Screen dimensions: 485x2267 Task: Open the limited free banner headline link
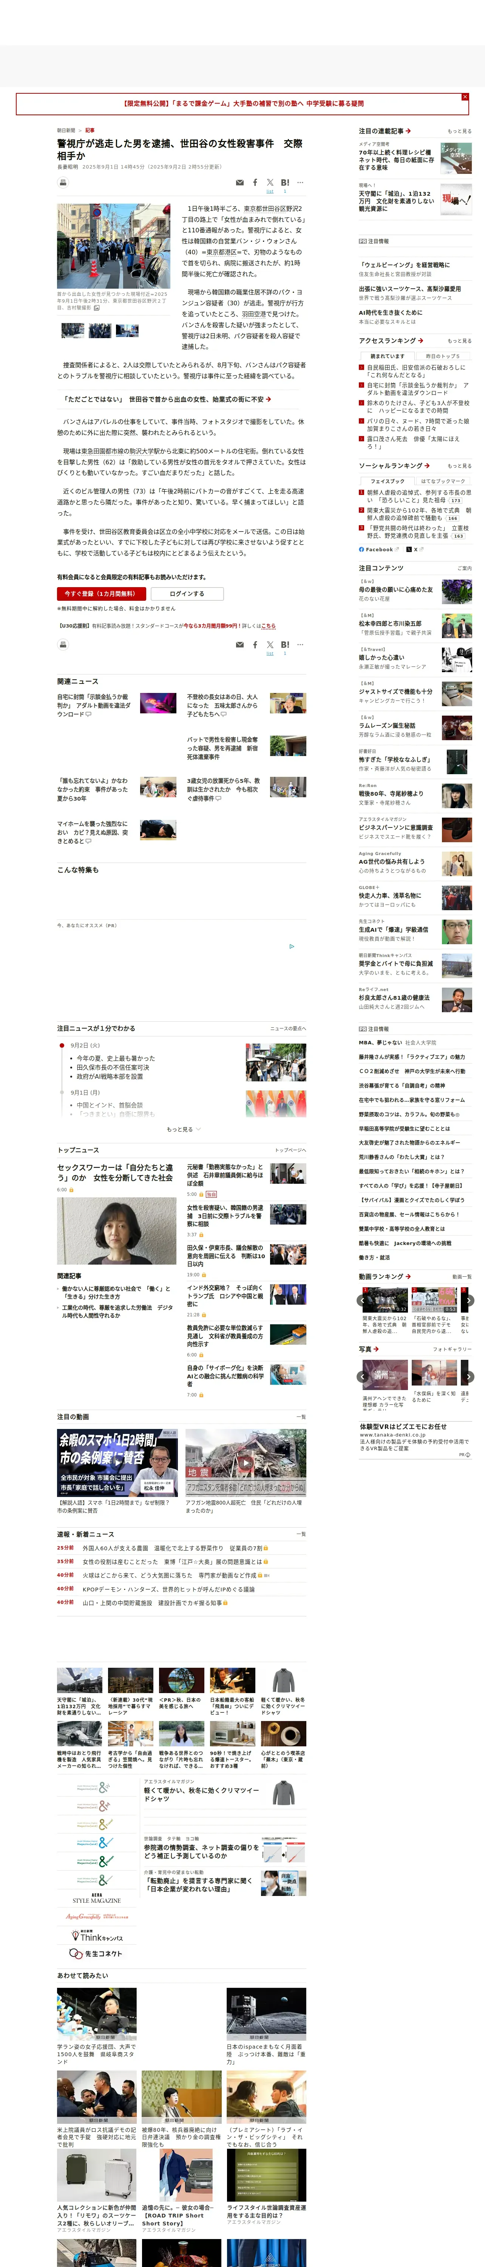242,104
